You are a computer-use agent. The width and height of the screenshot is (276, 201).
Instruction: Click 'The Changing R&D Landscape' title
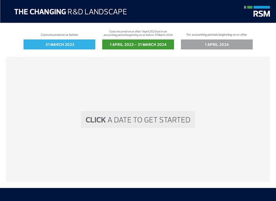[x=71, y=12]
